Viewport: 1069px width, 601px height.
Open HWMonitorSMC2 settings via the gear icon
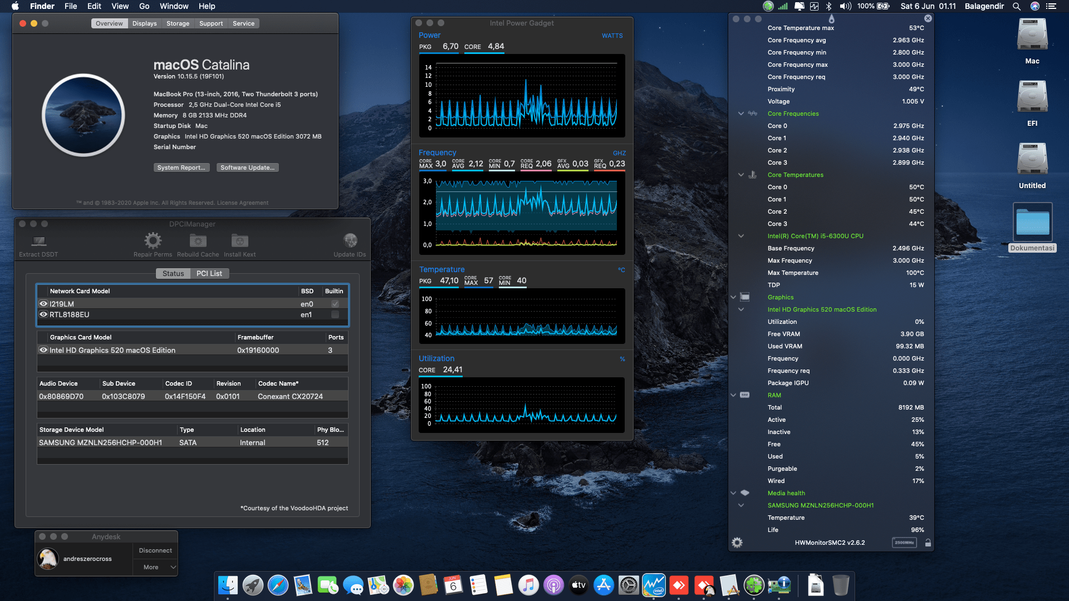pyautogui.click(x=737, y=542)
